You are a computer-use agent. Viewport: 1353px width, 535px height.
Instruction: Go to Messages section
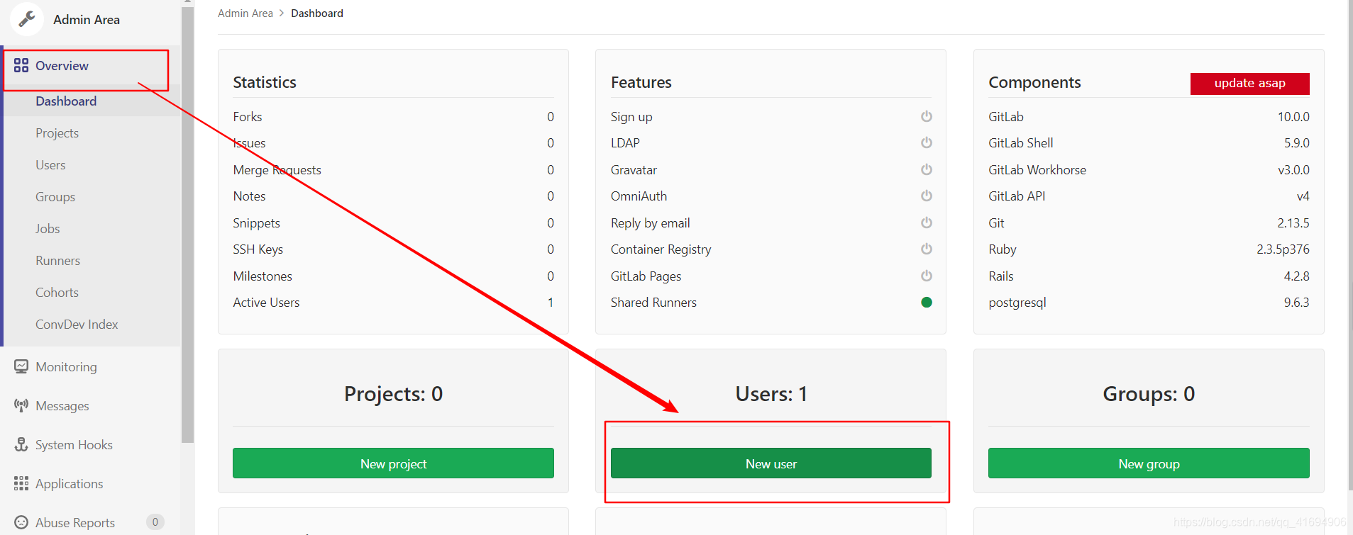pyautogui.click(x=62, y=406)
